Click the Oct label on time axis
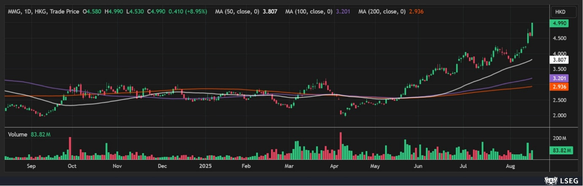Image resolution: width=583 pixels, height=186 pixels. coord(72,167)
